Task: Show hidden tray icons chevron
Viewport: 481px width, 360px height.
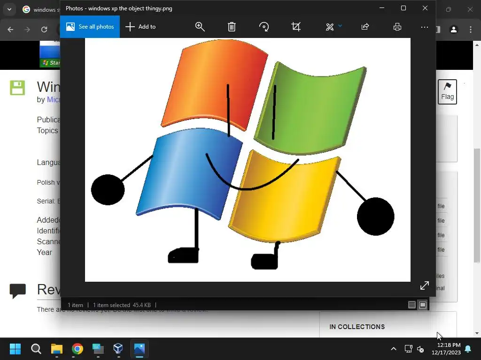Action: point(394,349)
